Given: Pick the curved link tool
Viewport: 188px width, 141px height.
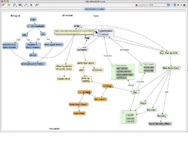Looking at the screenshot, I should coord(26,5).
